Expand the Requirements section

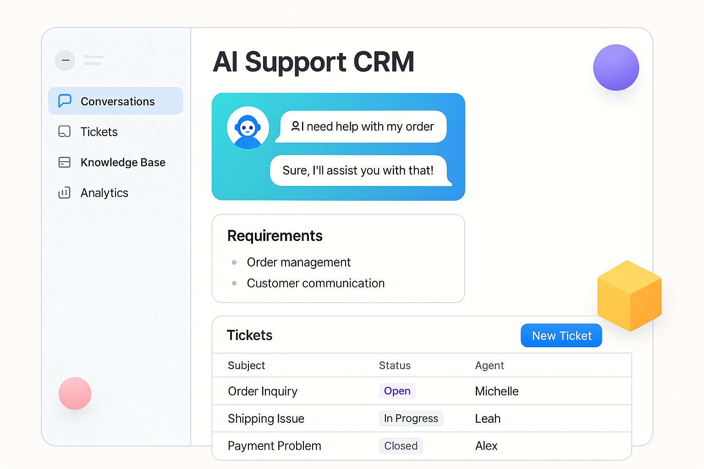[275, 235]
